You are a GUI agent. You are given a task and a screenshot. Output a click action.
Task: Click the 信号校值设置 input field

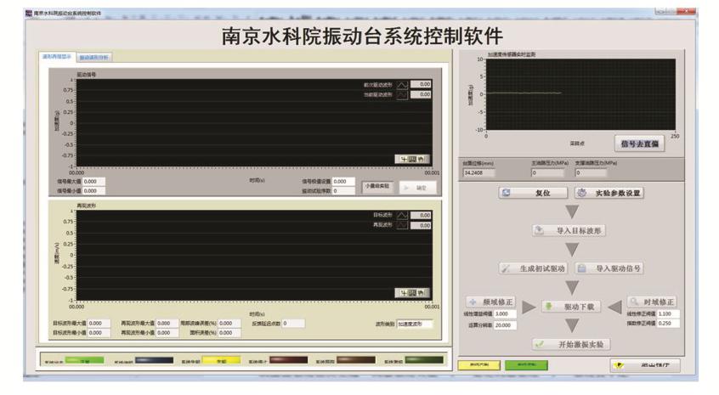343,181
